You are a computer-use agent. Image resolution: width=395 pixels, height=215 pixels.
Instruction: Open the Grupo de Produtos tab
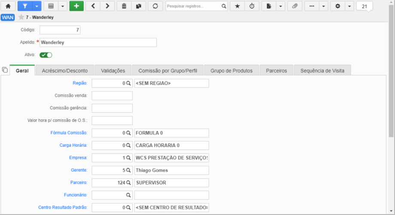coord(231,70)
